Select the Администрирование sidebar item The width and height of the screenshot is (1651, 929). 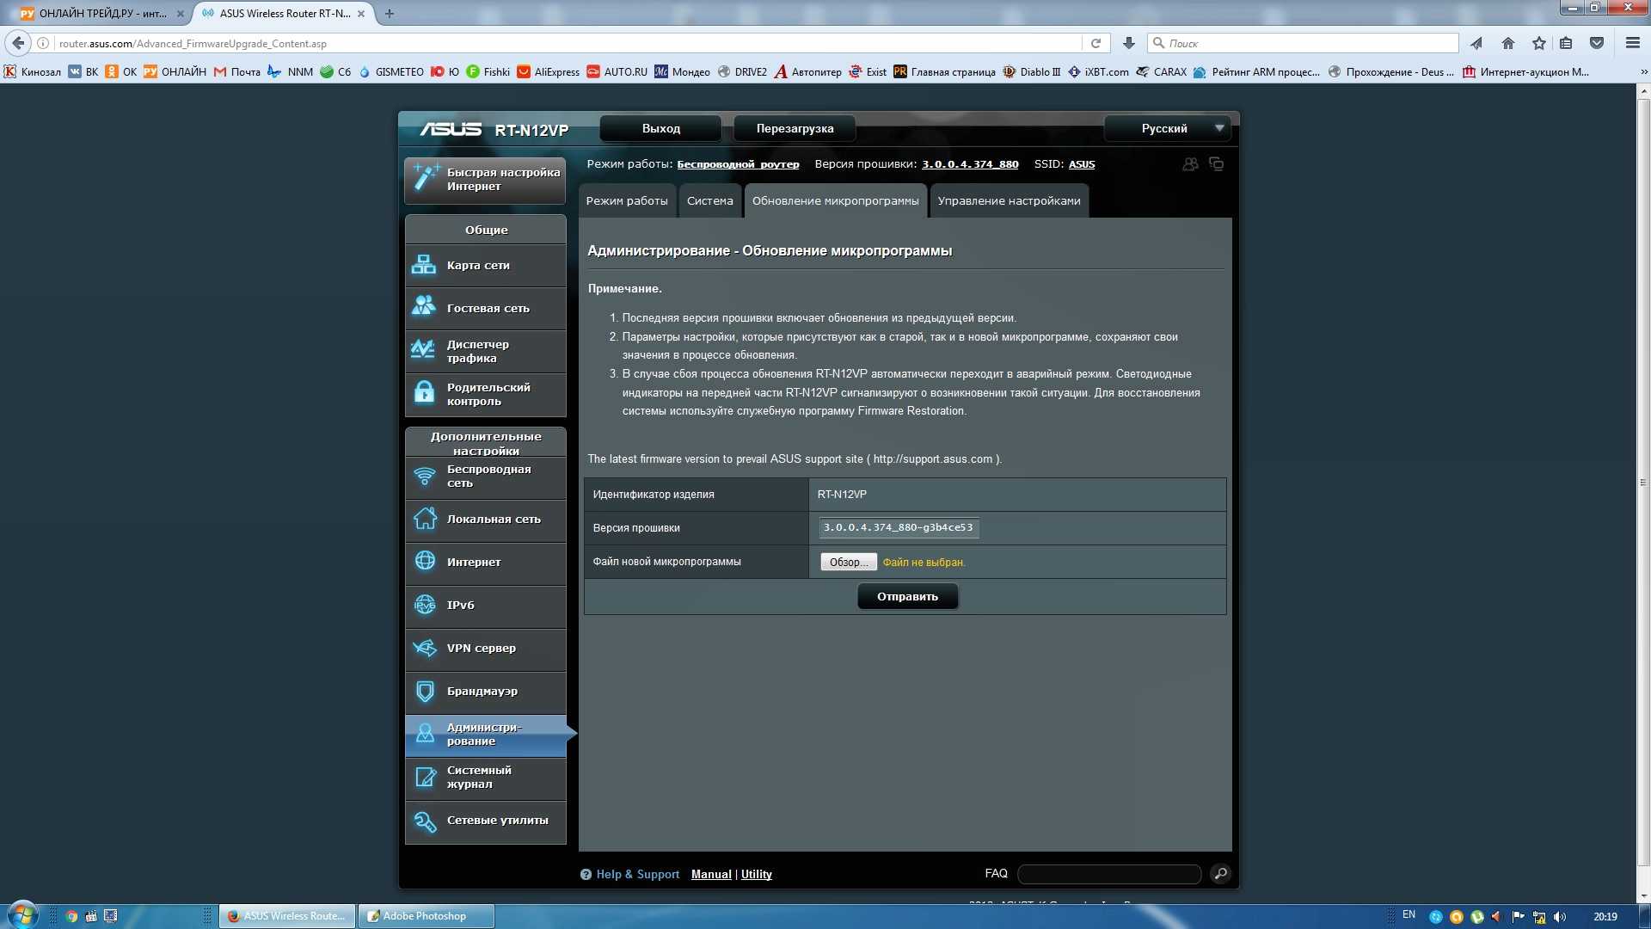(x=486, y=735)
